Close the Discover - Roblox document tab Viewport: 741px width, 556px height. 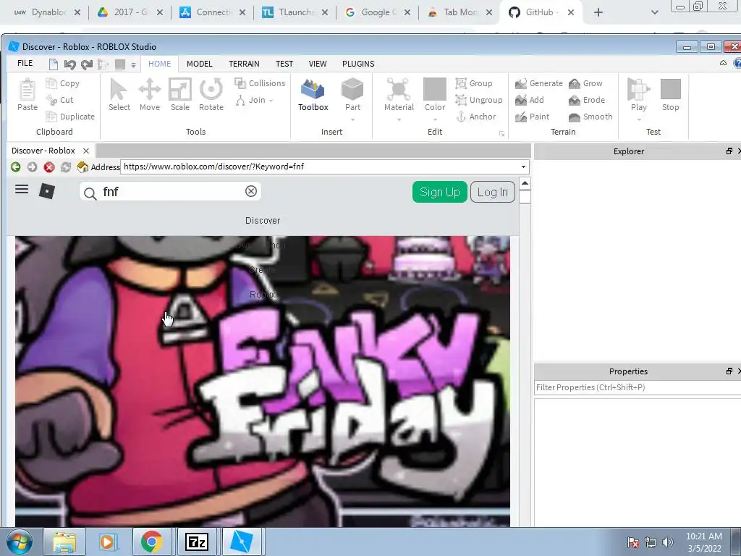click(x=86, y=151)
